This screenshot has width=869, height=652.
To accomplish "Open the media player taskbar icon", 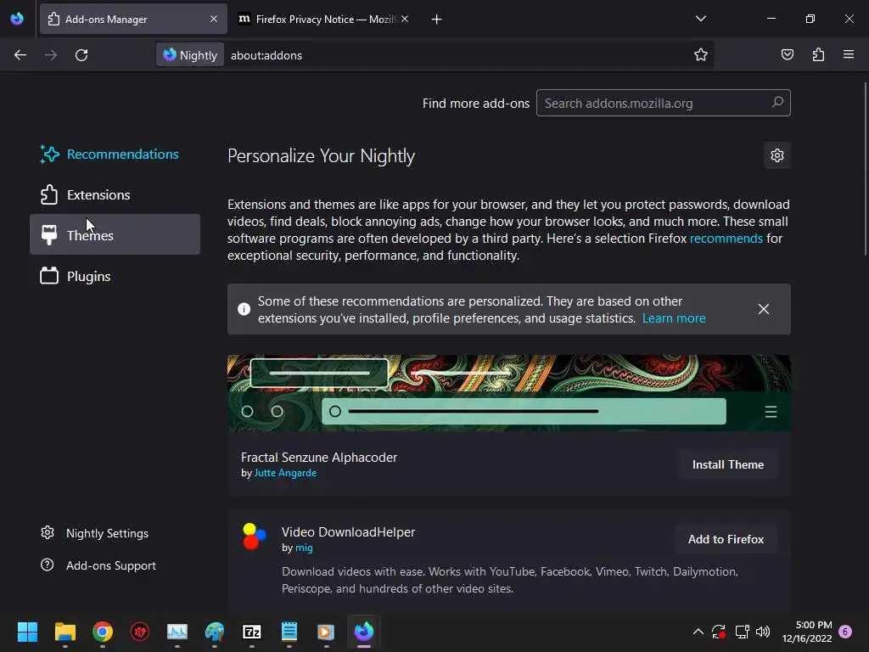I will pyautogui.click(x=326, y=632).
